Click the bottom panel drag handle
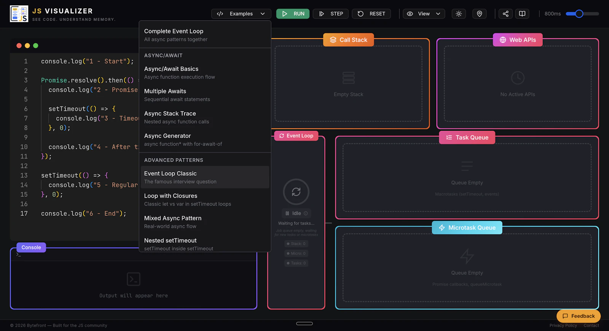The width and height of the screenshot is (609, 331). 304,324
